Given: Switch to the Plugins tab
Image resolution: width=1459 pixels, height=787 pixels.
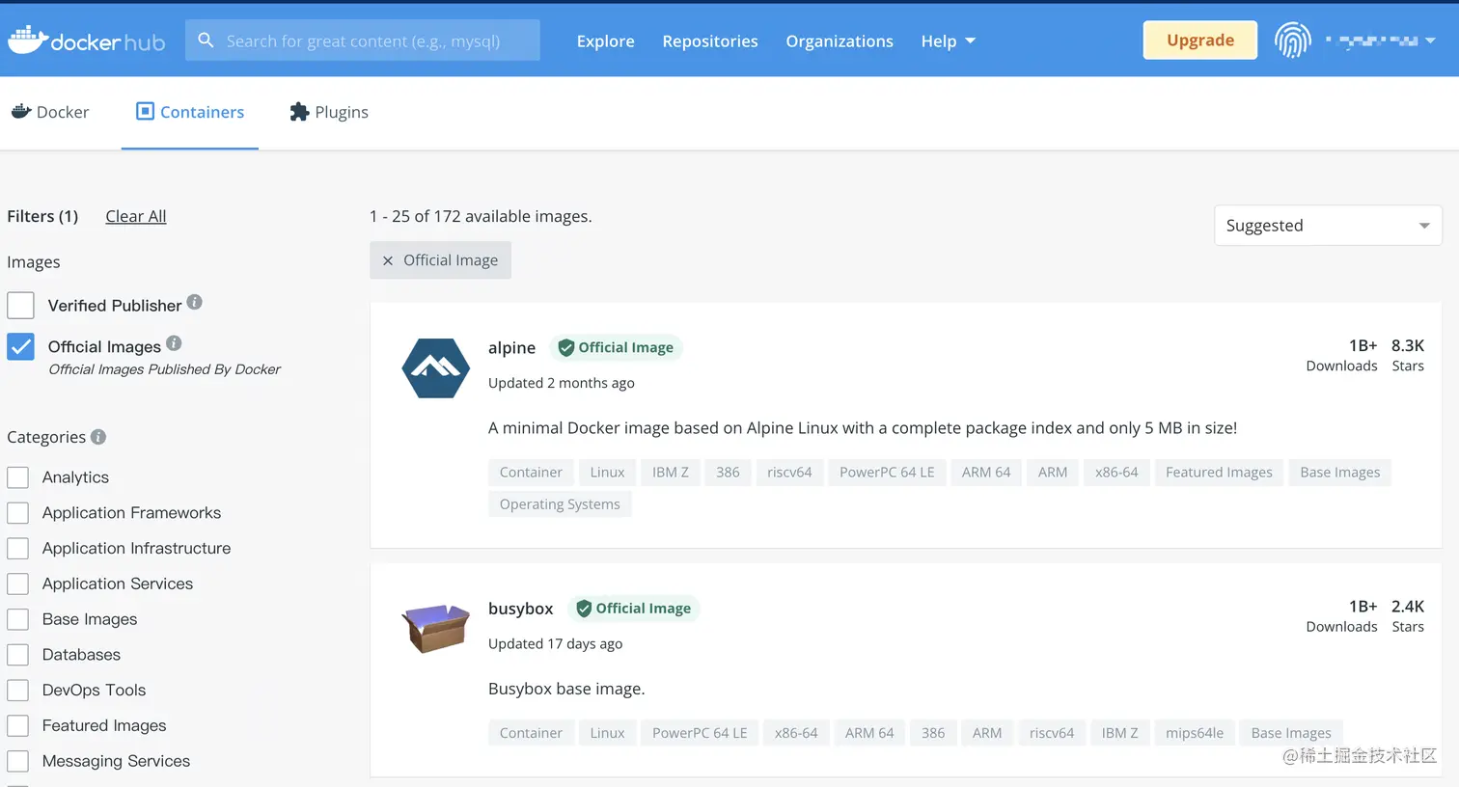Looking at the screenshot, I should click(x=329, y=112).
